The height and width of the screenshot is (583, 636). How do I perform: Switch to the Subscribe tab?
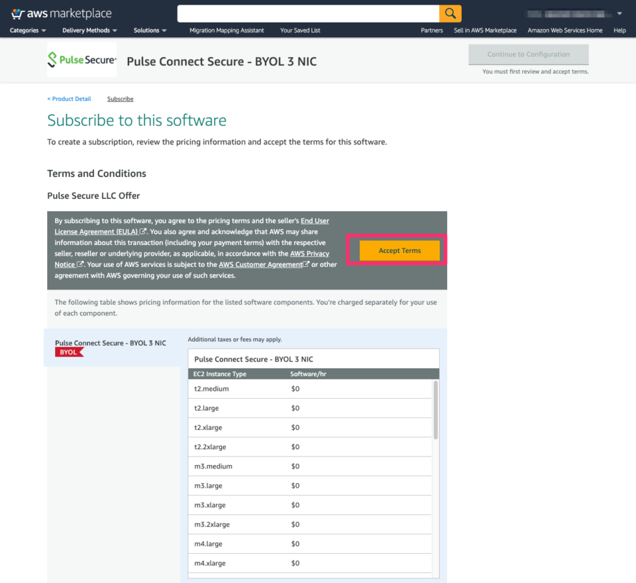[x=120, y=99]
